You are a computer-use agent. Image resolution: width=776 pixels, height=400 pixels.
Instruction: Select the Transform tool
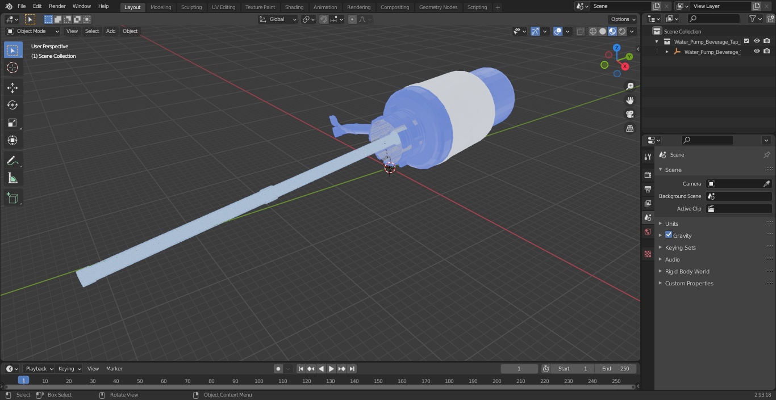(12, 140)
